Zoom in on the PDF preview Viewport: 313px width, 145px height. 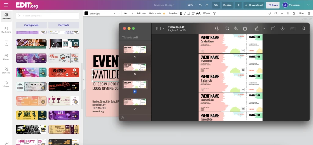click(x=236, y=28)
